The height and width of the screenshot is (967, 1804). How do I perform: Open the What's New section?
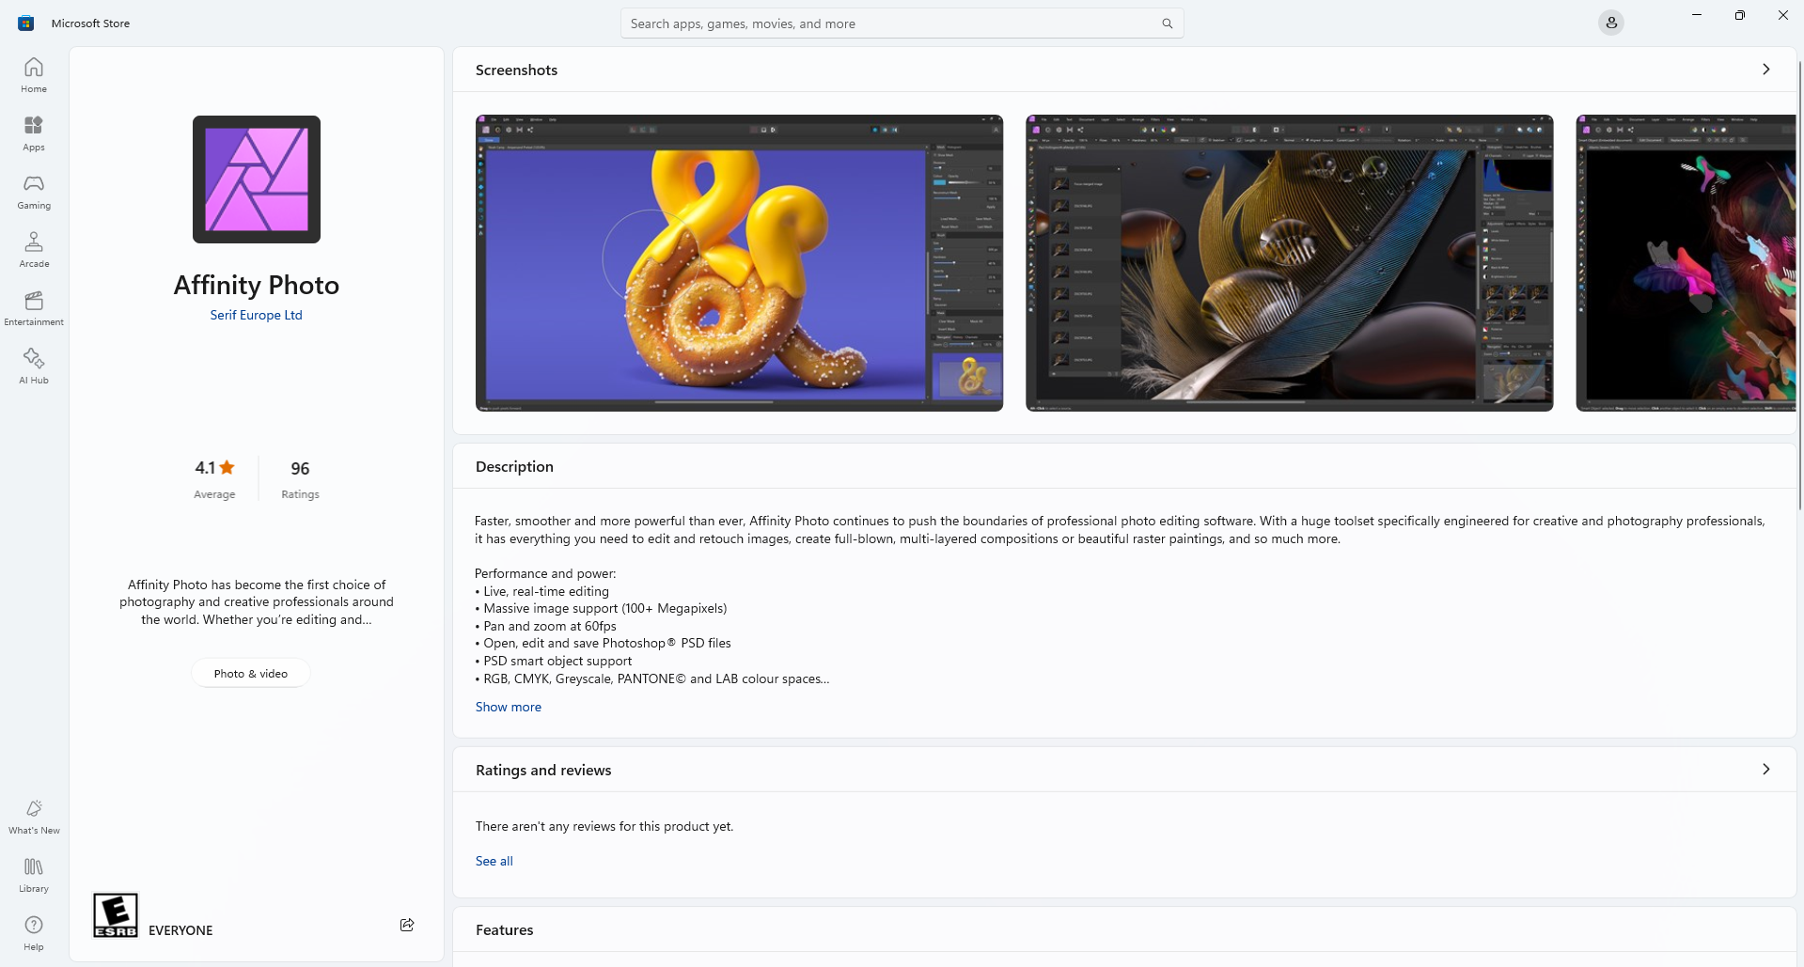tap(33, 816)
